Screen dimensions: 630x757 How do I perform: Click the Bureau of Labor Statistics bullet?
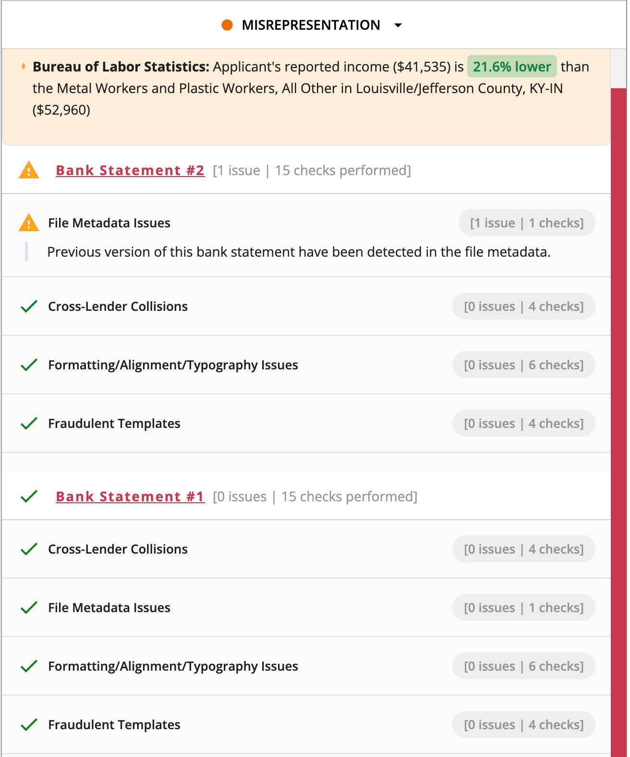(x=24, y=67)
